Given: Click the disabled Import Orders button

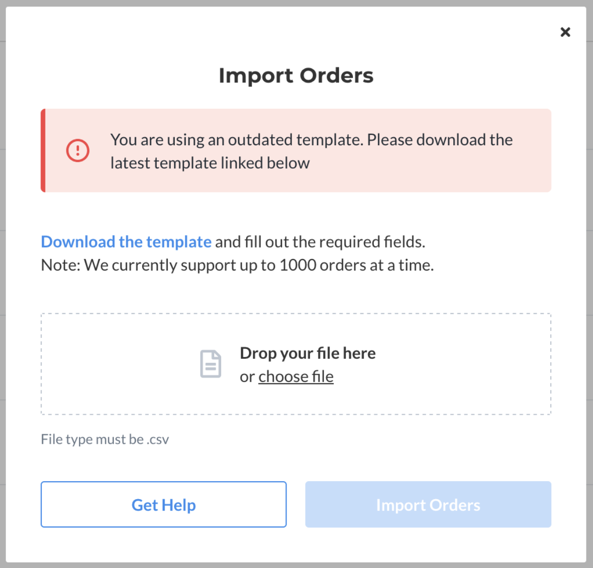Looking at the screenshot, I should (428, 505).
